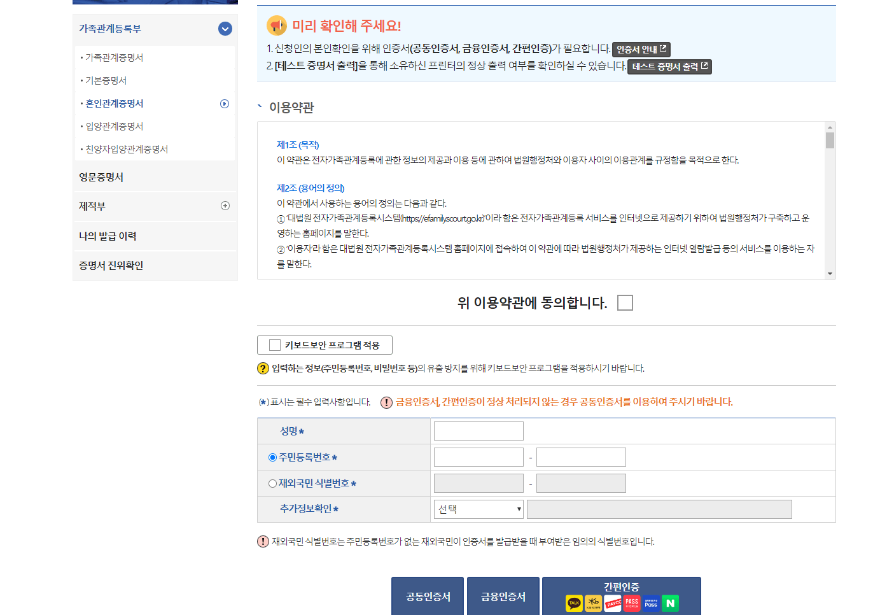Select the red PASS authentication icon
This screenshot has width=873, height=615.
[632, 603]
